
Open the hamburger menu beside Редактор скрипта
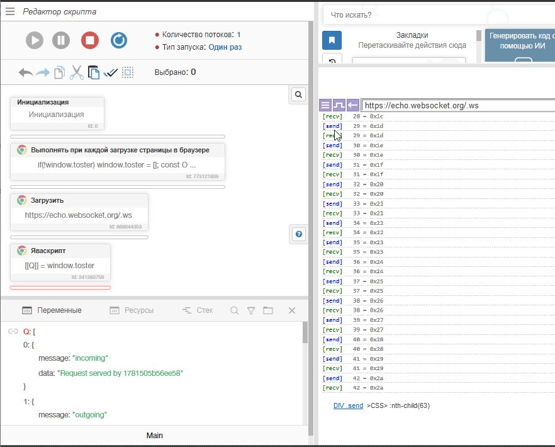click(10, 11)
